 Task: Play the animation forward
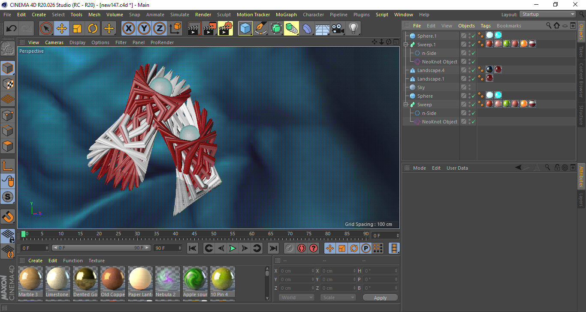tap(233, 248)
